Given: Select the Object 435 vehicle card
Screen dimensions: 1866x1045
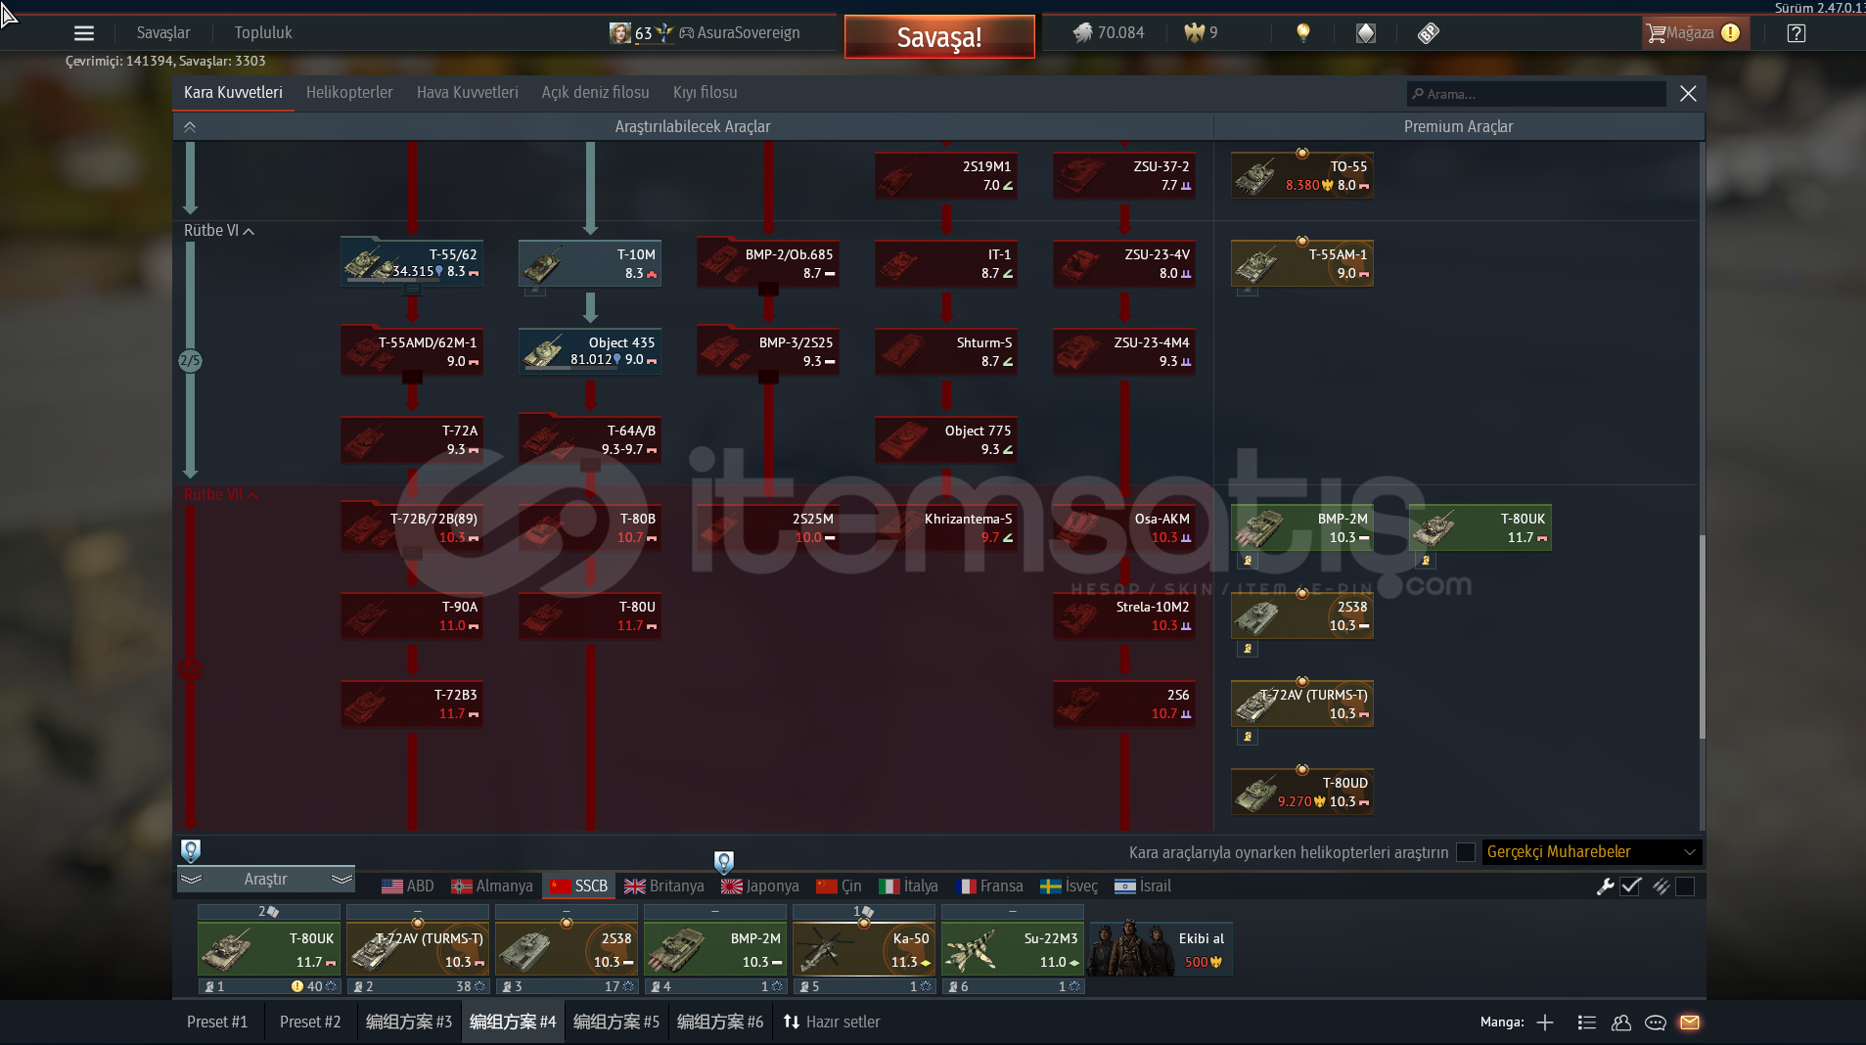Looking at the screenshot, I should [590, 351].
